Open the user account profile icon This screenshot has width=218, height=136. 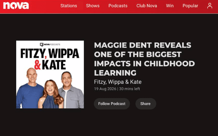click(210, 6)
